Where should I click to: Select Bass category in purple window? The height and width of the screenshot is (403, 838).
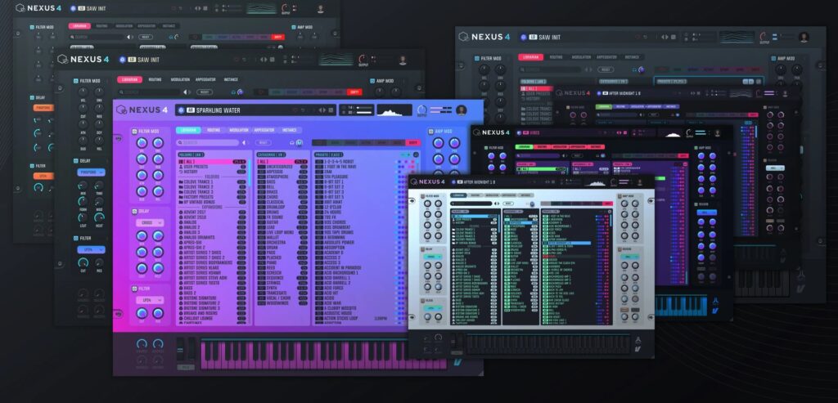[x=282, y=181]
